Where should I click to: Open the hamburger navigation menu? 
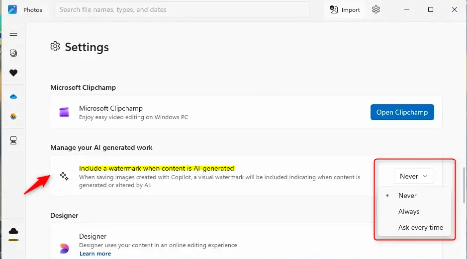(13, 33)
